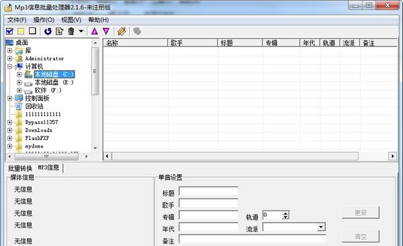
Task: Sort by the 专辑 column header
Action: [x=281, y=43]
